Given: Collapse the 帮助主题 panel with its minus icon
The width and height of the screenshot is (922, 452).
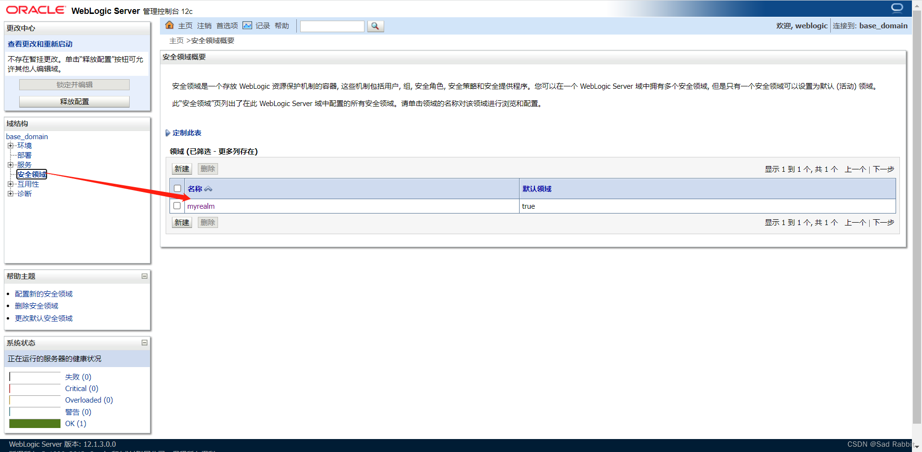Looking at the screenshot, I should [144, 276].
